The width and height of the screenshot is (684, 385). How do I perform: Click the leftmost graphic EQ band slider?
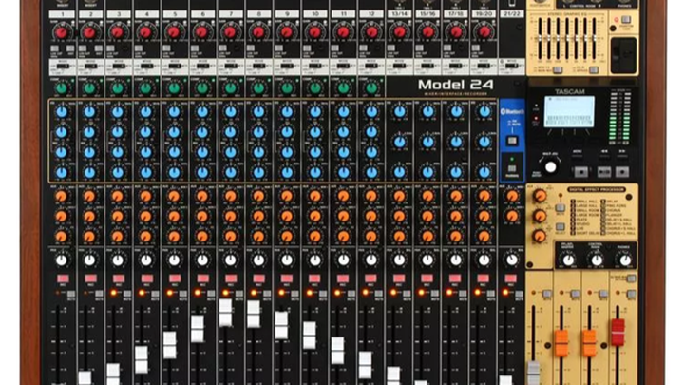pyautogui.click(x=540, y=39)
